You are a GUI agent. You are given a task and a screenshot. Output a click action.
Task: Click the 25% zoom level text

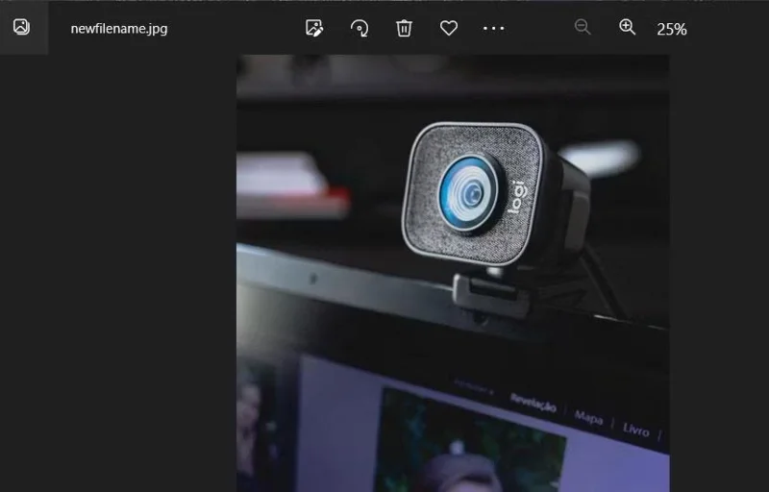point(672,30)
